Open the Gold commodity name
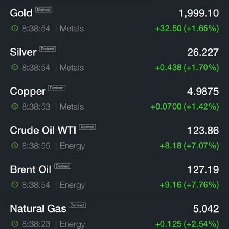229x229 pixels. click(21, 13)
